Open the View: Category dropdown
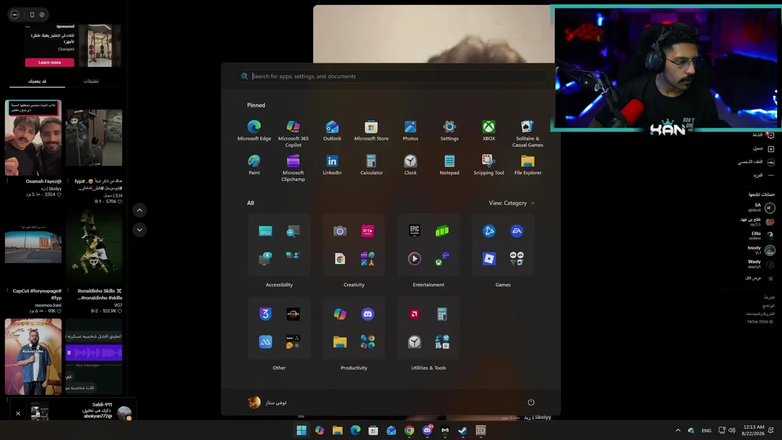The image size is (782, 440). pyautogui.click(x=511, y=203)
